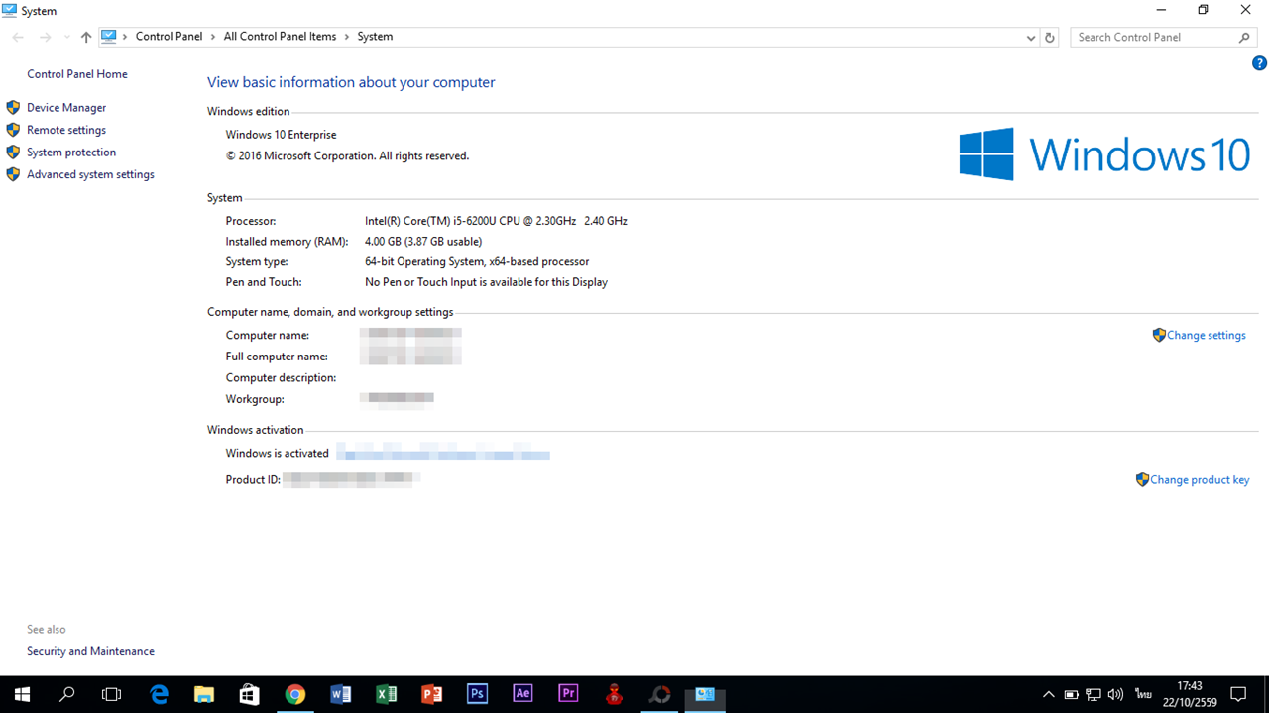Refresh the System page in address bar
Viewport: 1269px width, 713px height.
point(1051,37)
